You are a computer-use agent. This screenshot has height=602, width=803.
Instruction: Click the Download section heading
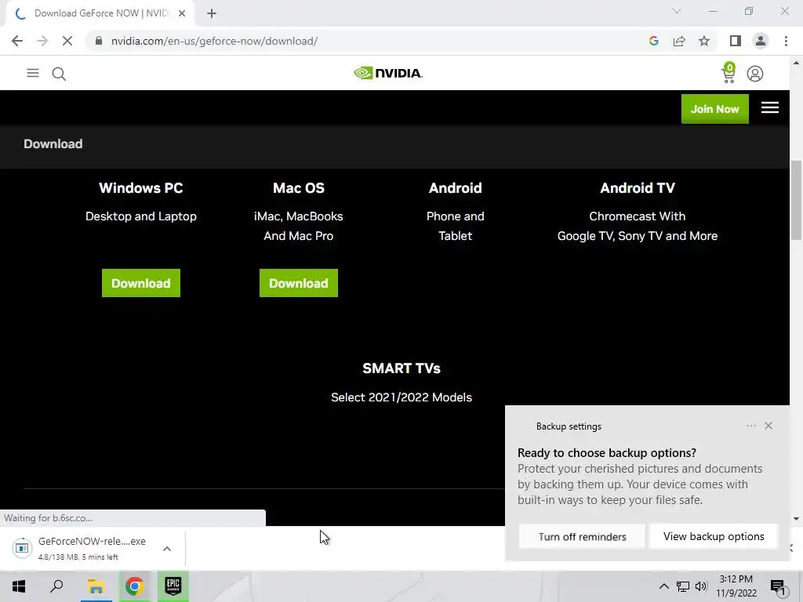coord(53,144)
